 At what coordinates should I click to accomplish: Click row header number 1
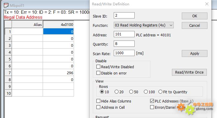pyautogui.click(x=8, y=32)
